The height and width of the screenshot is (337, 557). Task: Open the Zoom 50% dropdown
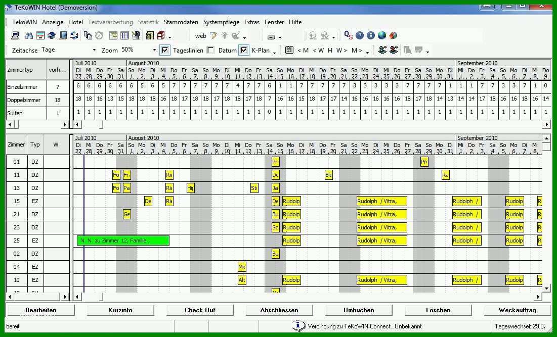pyautogui.click(x=154, y=50)
